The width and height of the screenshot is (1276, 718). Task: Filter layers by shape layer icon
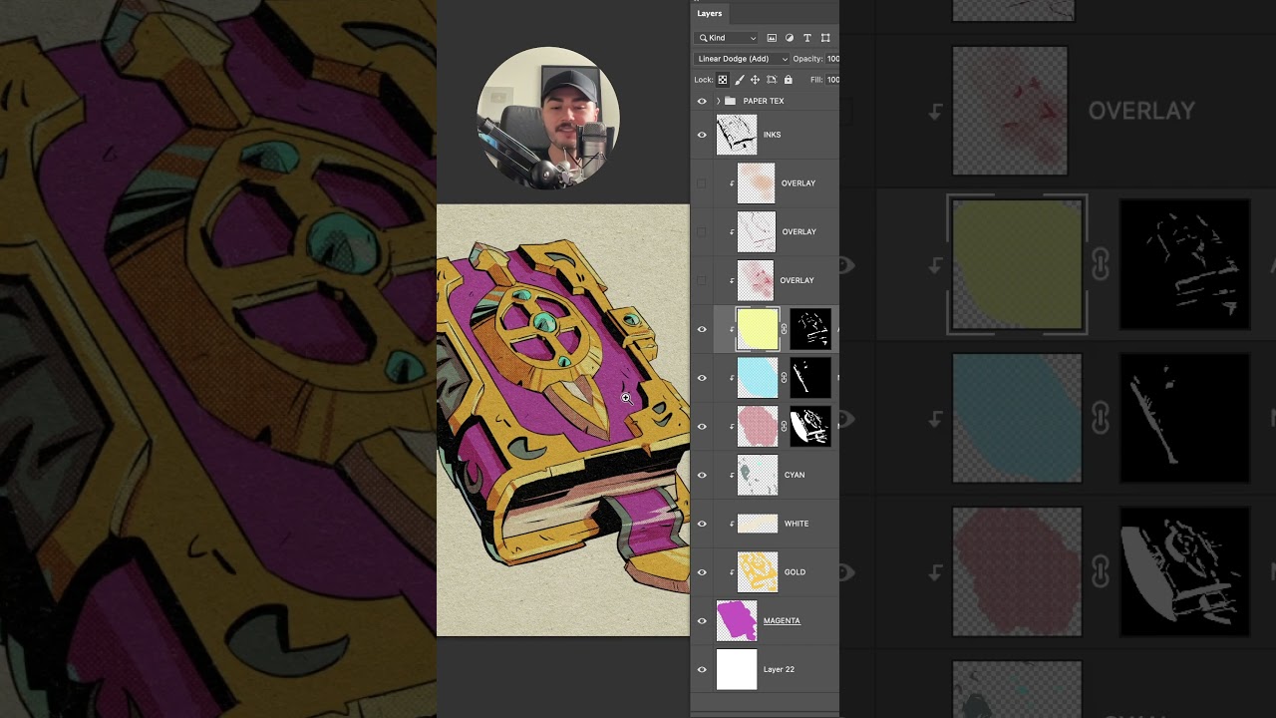tap(825, 38)
